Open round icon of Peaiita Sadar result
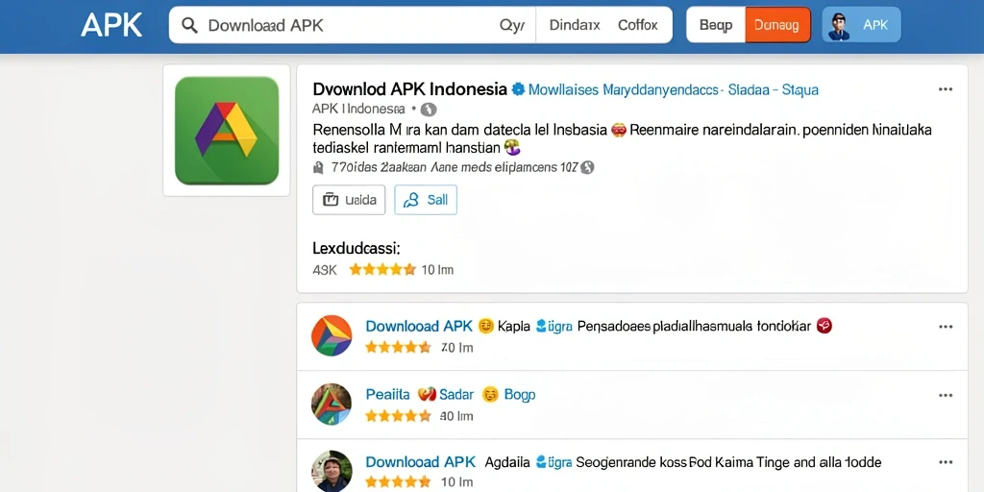 [x=332, y=405]
